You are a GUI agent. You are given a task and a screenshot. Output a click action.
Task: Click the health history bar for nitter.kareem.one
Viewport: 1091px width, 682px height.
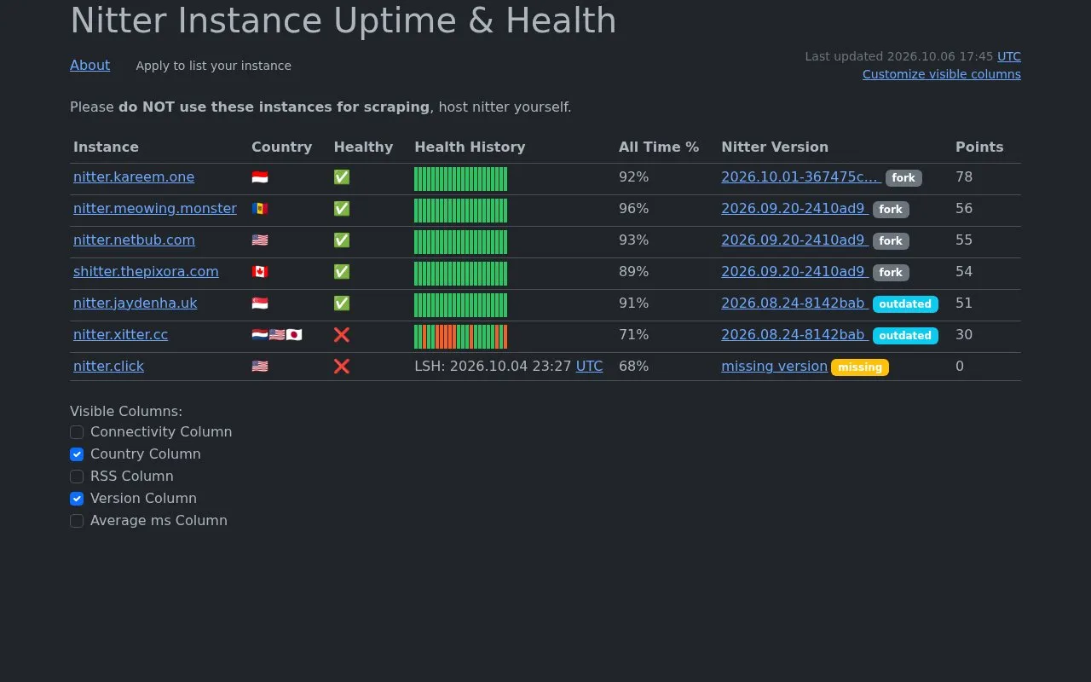tap(460, 179)
